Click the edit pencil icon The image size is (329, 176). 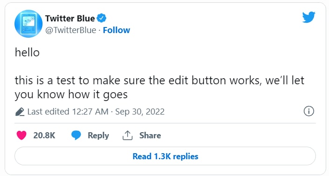coord(20,112)
